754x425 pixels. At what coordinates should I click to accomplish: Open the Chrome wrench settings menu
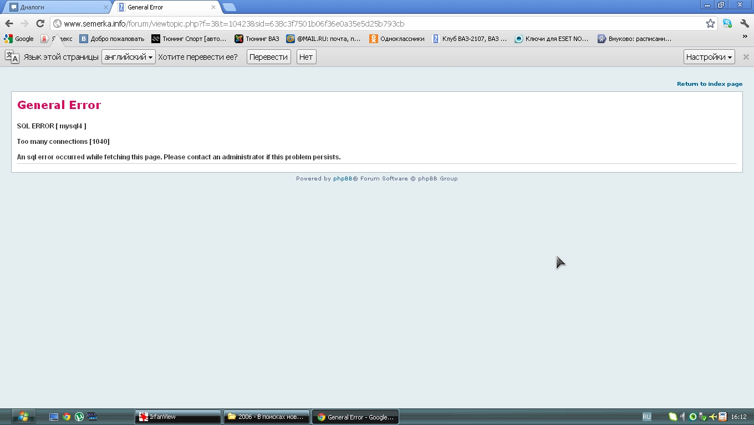point(745,23)
